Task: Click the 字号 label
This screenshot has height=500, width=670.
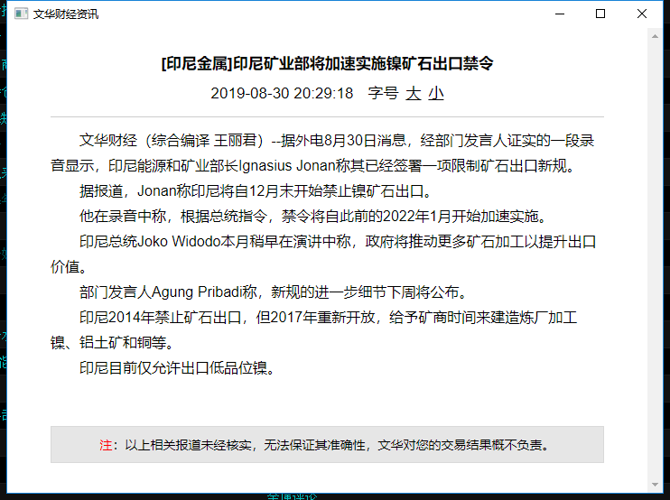Action: (383, 93)
